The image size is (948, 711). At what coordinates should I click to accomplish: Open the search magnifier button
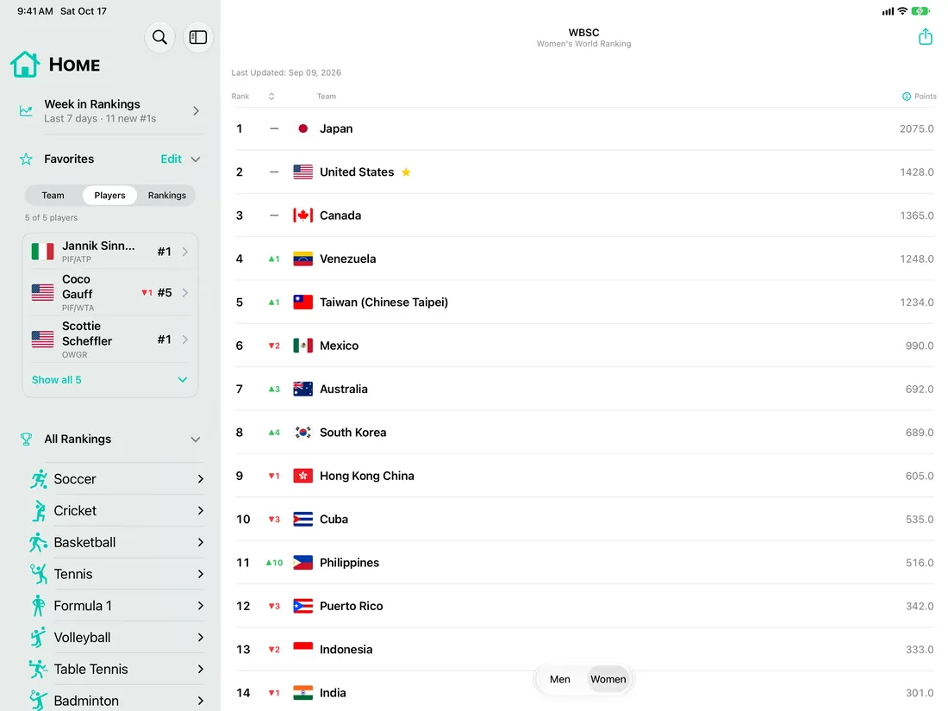point(159,37)
